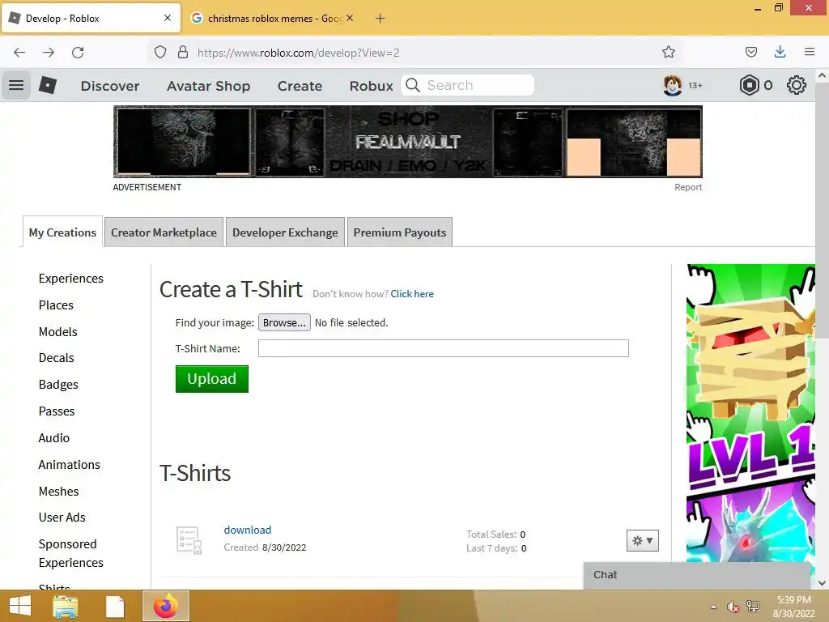Open a new browser tab
829x622 pixels.
(380, 19)
